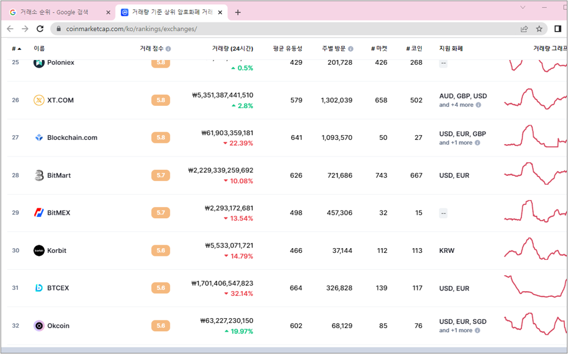Click BitMart volume ₩2,229,339,259,692
568x354 pixels.
(x=220, y=171)
